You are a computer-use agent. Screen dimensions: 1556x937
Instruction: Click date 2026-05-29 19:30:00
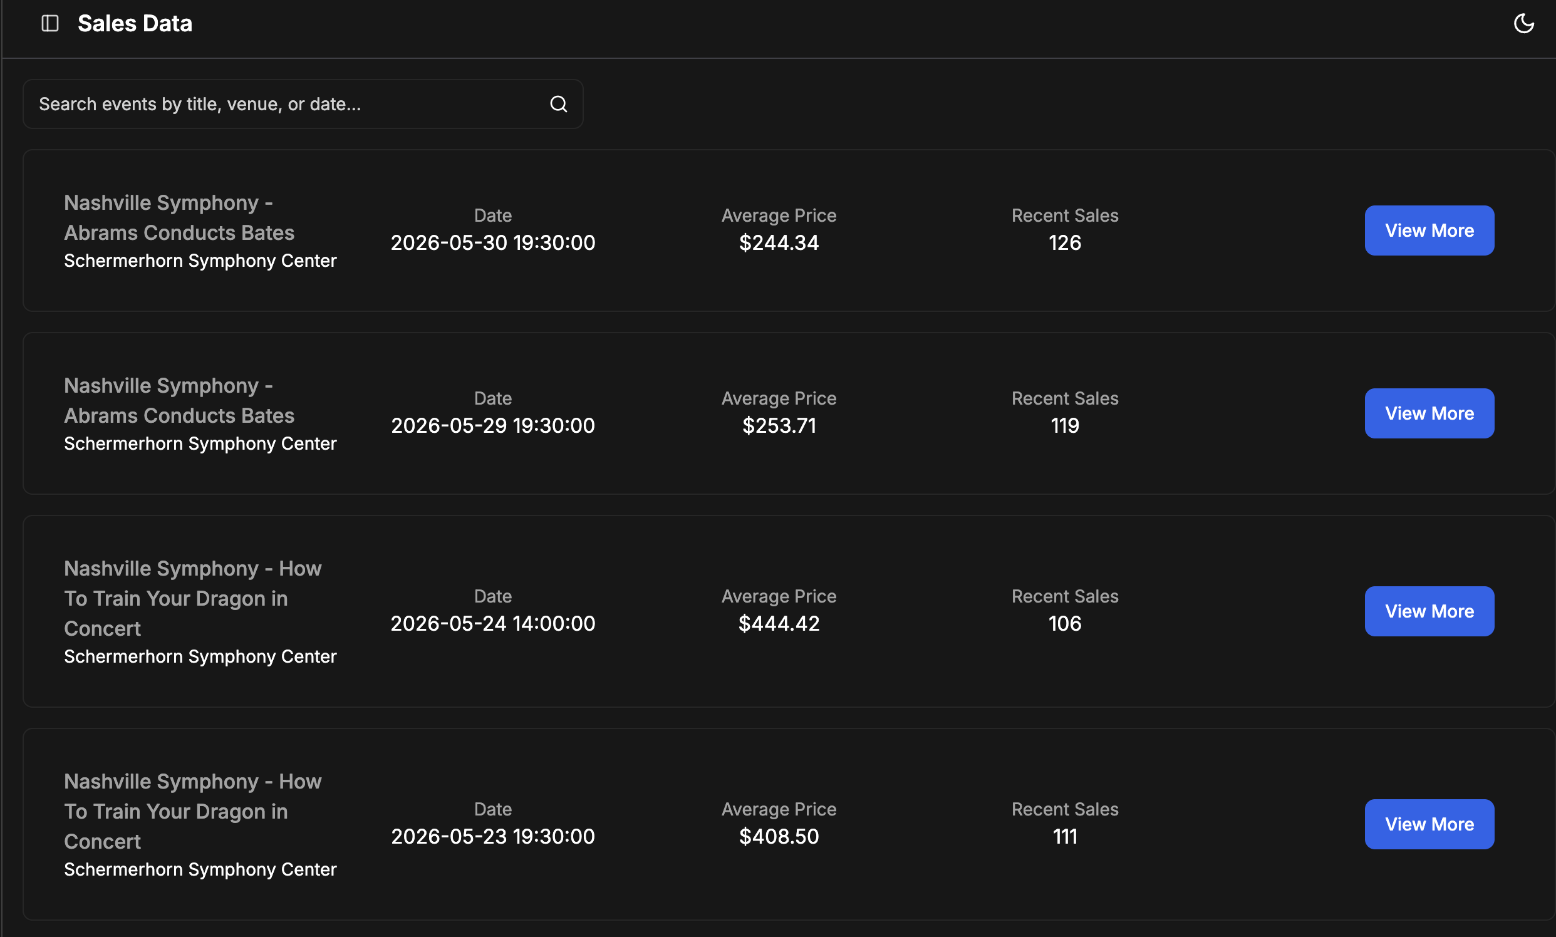pyautogui.click(x=492, y=426)
